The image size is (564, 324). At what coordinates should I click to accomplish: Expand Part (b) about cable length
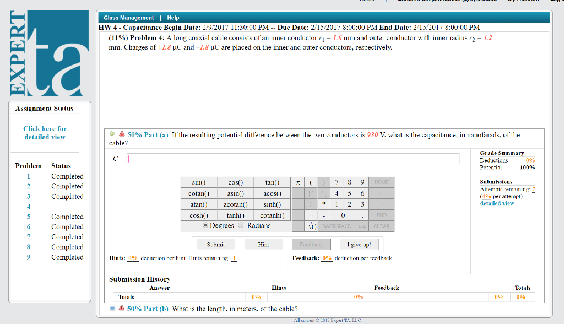click(x=113, y=309)
